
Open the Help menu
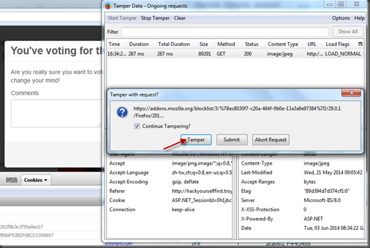(x=359, y=18)
